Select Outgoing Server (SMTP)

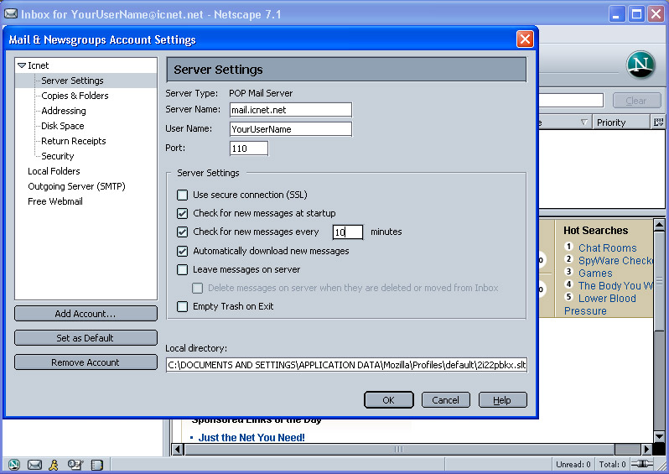point(76,186)
